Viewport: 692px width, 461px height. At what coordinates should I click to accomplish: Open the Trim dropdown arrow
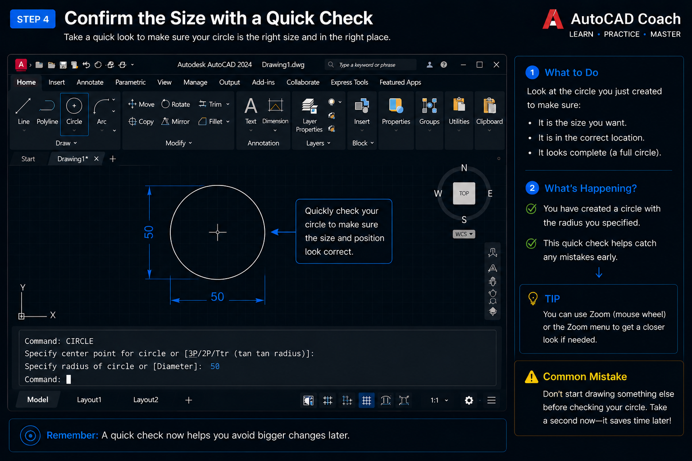click(228, 104)
